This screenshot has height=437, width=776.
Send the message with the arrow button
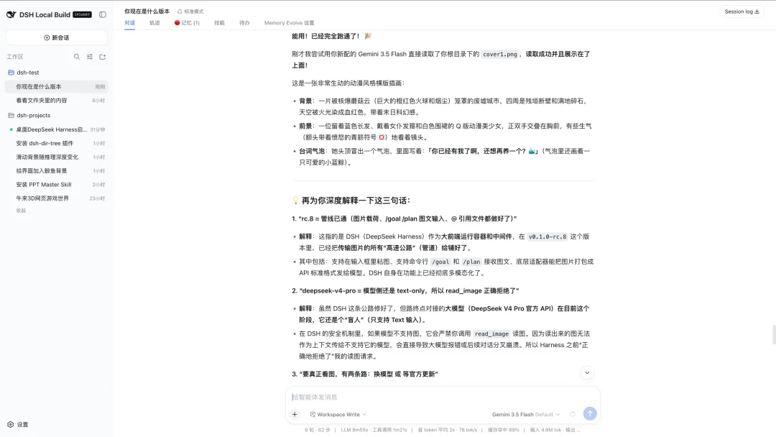(x=590, y=414)
